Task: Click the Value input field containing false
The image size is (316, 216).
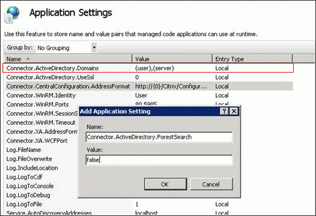Action: pos(159,160)
